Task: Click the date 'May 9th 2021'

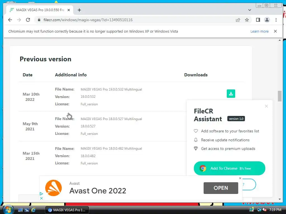Action: click(x=30, y=126)
